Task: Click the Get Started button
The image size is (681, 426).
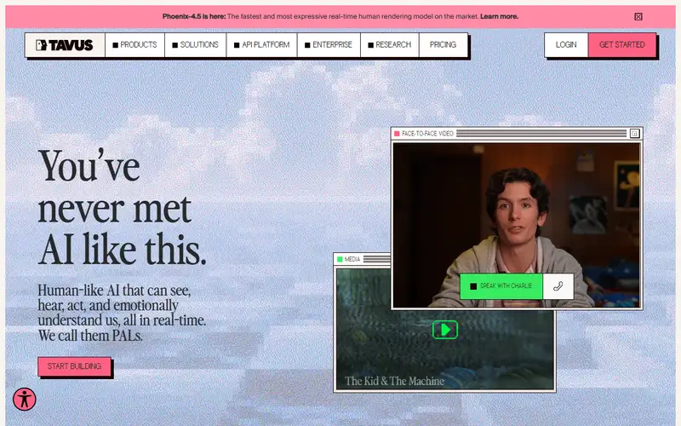Action: [x=622, y=45]
